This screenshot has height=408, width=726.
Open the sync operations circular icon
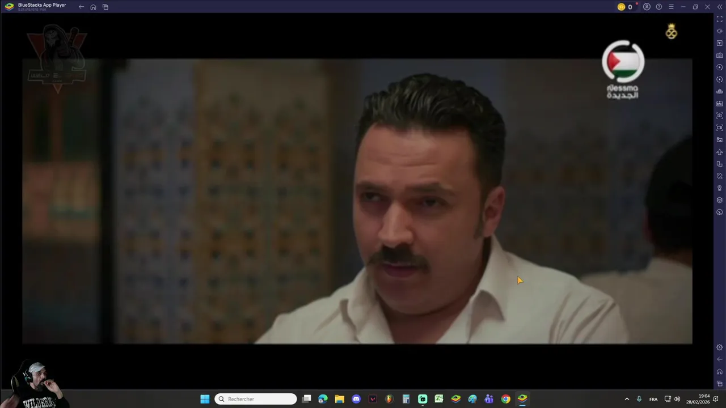719,79
